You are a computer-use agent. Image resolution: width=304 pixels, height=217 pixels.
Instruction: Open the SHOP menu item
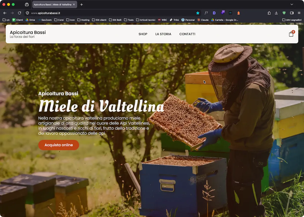[x=143, y=34]
